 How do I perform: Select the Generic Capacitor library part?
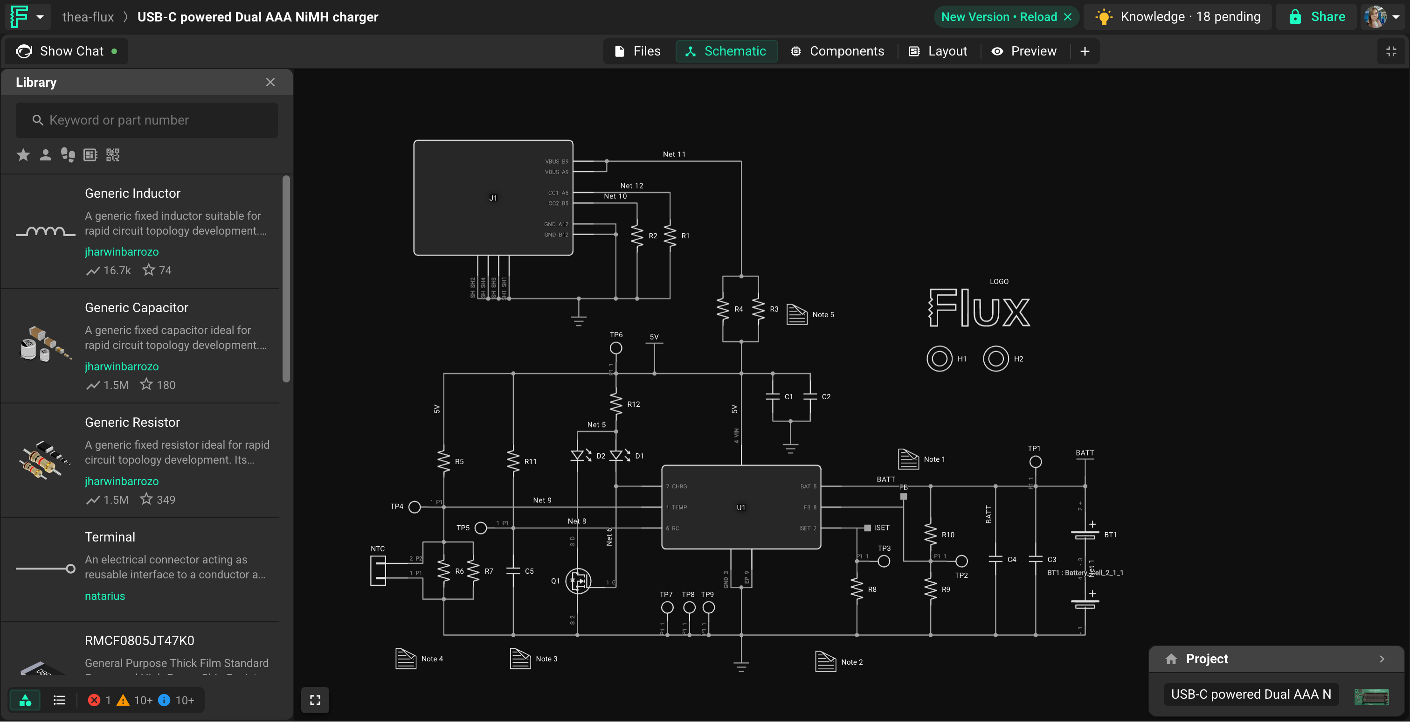click(x=140, y=346)
